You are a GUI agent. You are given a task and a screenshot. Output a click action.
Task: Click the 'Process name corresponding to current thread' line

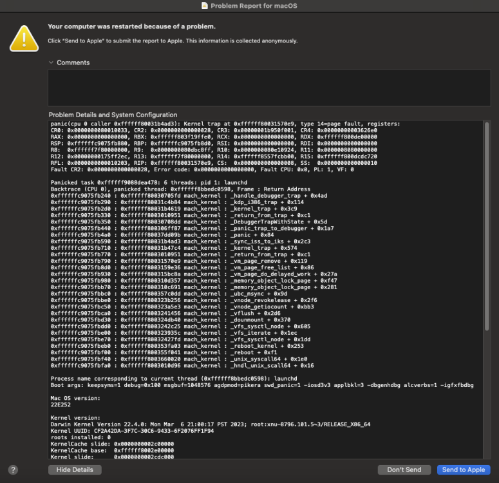(x=174, y=378)
